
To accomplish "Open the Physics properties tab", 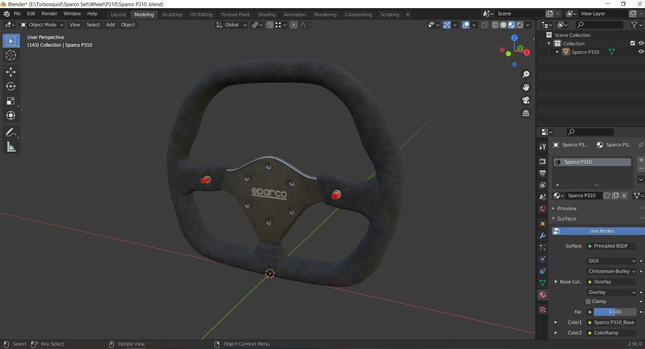I will click(x=542, y=259).
